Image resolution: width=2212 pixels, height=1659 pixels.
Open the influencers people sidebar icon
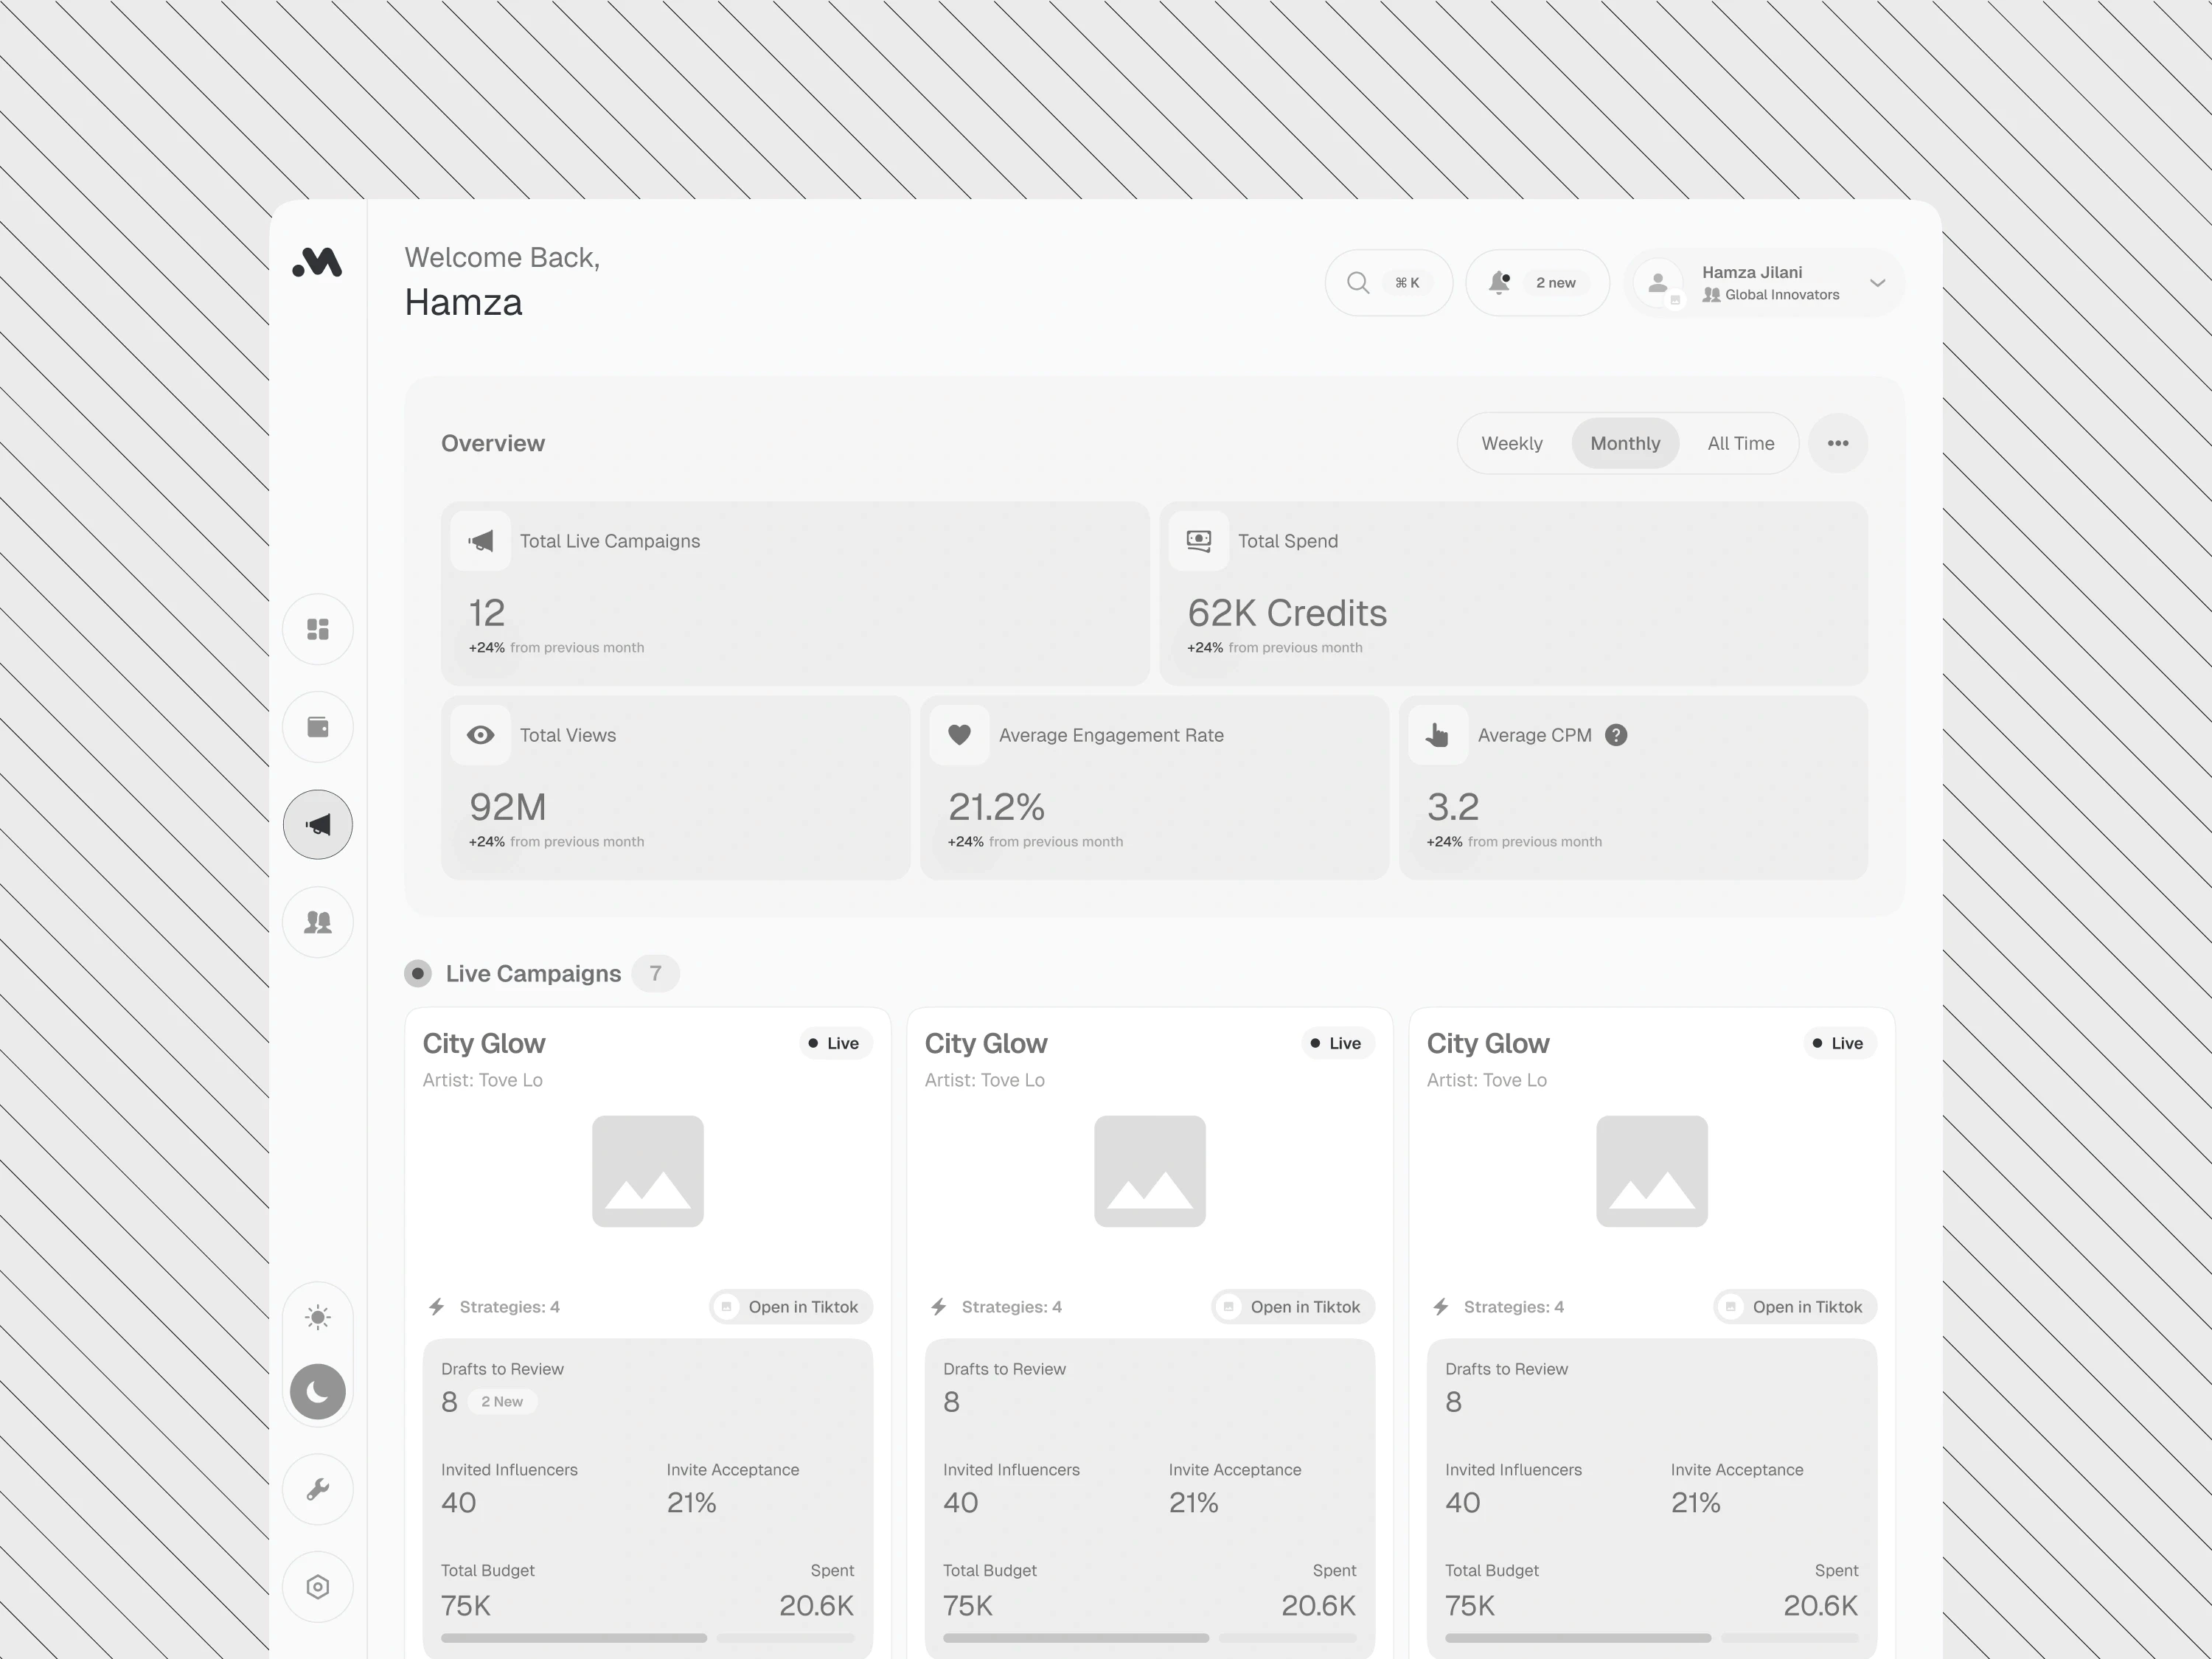[x=317, y=922]
